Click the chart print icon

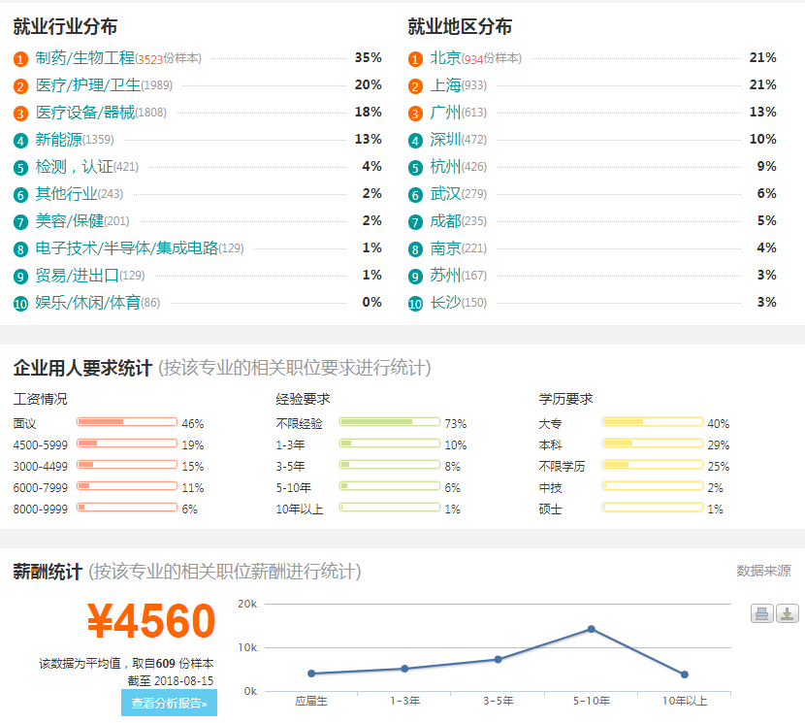click(761, 613)
